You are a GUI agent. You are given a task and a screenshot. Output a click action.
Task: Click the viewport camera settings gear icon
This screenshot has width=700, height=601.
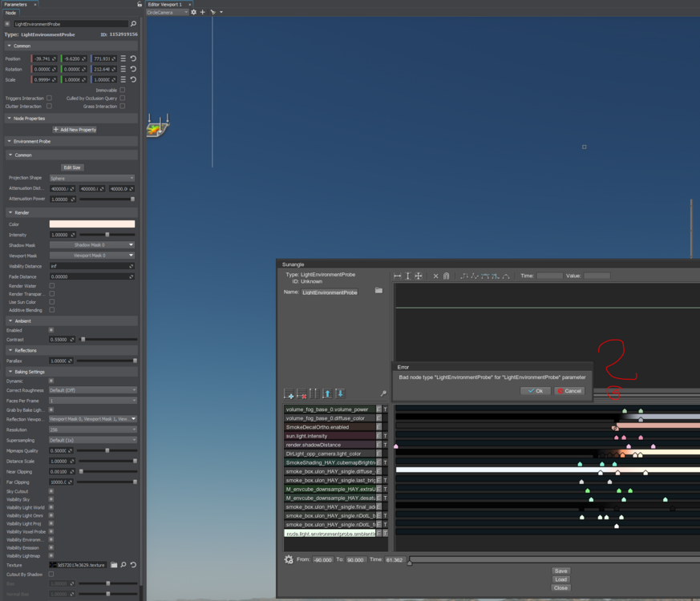(192, 13)
